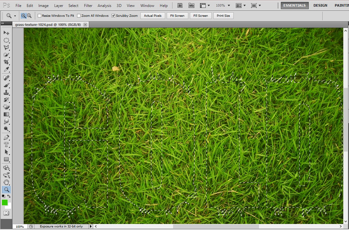Image resolution: width=349 pixels, height=230 pixels.
Task: Select the Horizontal Type tool
Action: pyautogui.click(x=6, y=144)
